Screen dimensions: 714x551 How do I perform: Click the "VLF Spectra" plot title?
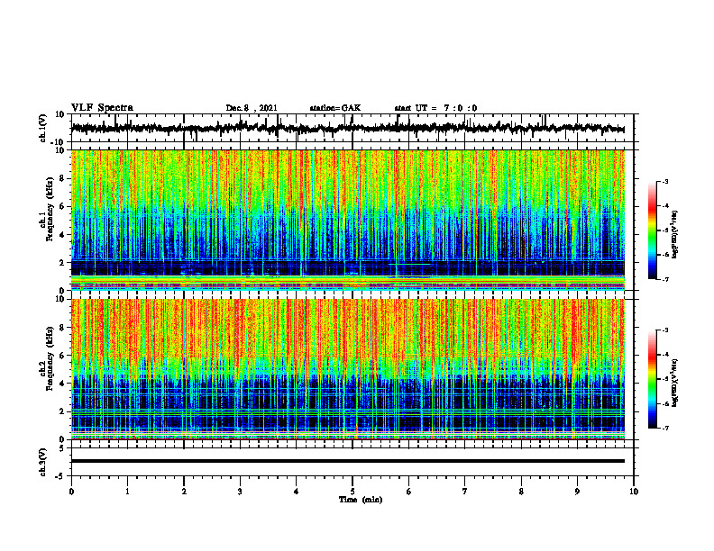[102, 108]
